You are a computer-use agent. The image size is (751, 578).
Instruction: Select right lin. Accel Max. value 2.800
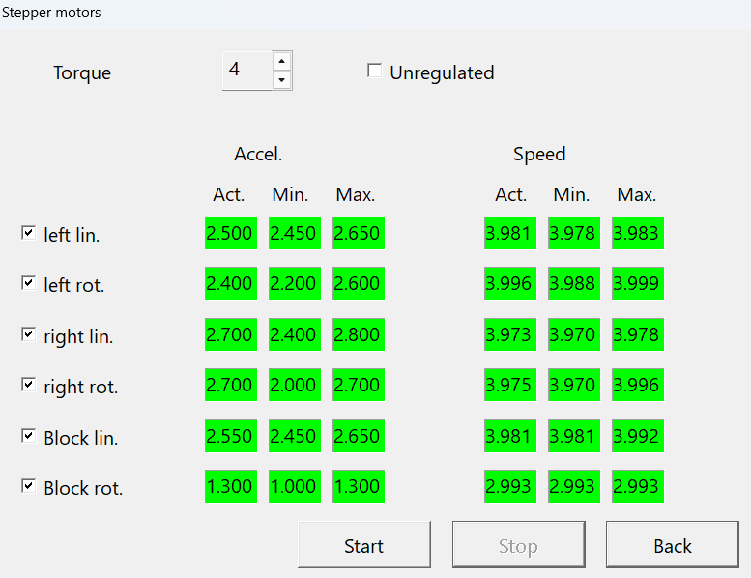coord(359,334)
